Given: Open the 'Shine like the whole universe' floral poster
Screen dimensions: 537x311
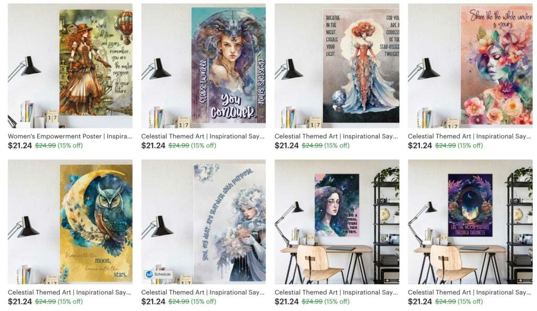Looking at the screenshot, I should pyautogui.click(x=470, y=66).
